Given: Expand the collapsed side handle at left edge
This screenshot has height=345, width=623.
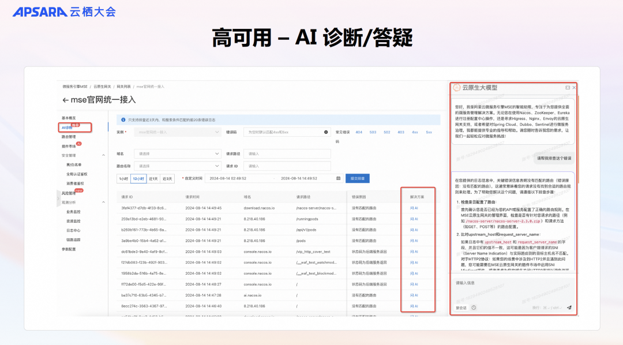Looking at the screenshot, I should tap(58, 197).
